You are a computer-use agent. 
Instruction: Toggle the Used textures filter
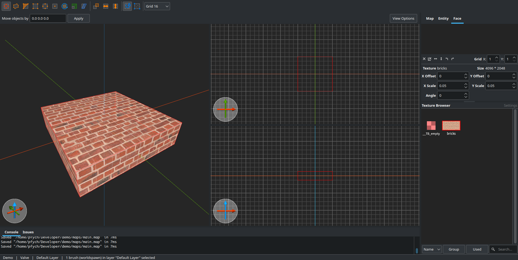click(477, 249)
